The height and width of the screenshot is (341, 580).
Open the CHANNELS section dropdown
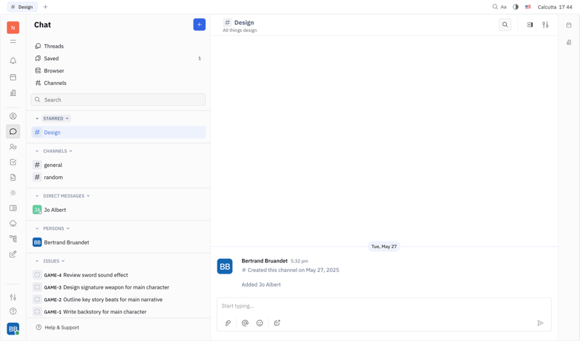[58, 151]
